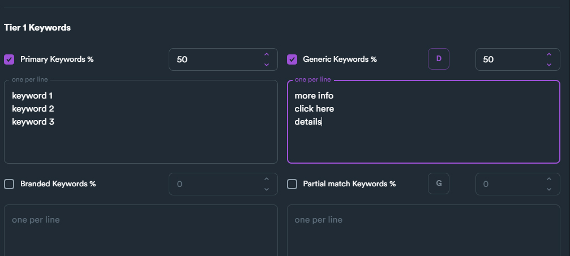Uncheck the Generic Keywords % checkbox
The width and height of the screenshot is (570, 256).
292,59
